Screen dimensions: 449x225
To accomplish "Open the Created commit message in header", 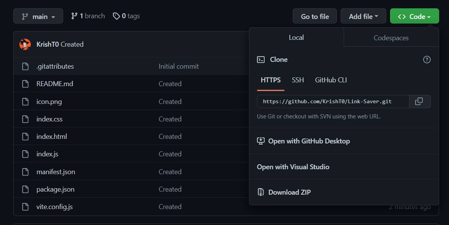I will pyautogui.click(x=72, y=44).
